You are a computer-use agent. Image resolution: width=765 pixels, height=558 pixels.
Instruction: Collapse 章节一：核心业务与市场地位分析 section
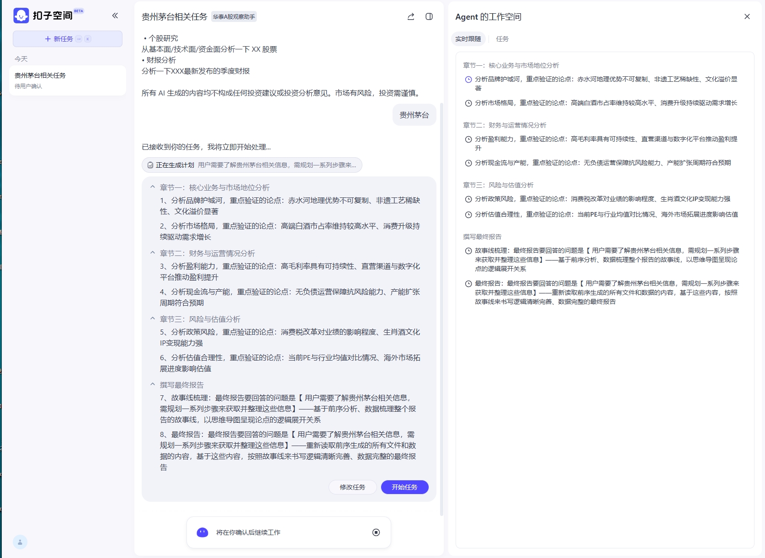point(153,187)
